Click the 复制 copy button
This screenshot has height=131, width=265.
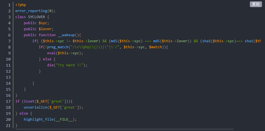[x=256, y=4]
